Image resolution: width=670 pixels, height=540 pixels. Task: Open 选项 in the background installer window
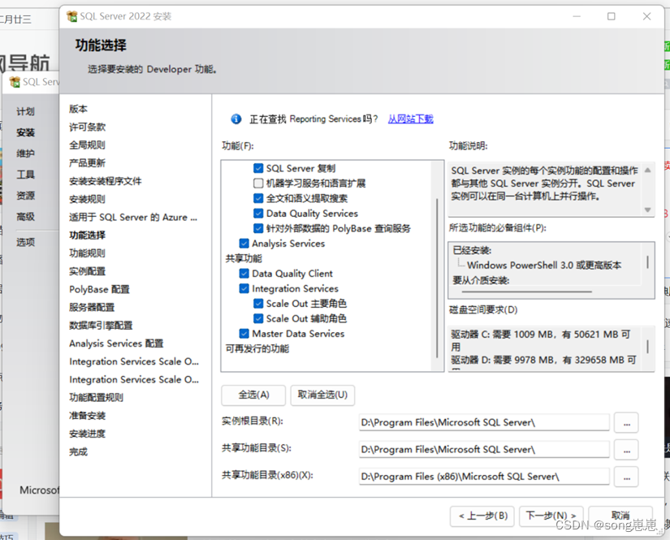pos(26,242)
